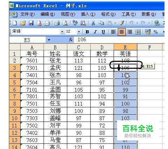
Task: Save the workbook with the floppy disk icon
Action: tap(31, 23)
